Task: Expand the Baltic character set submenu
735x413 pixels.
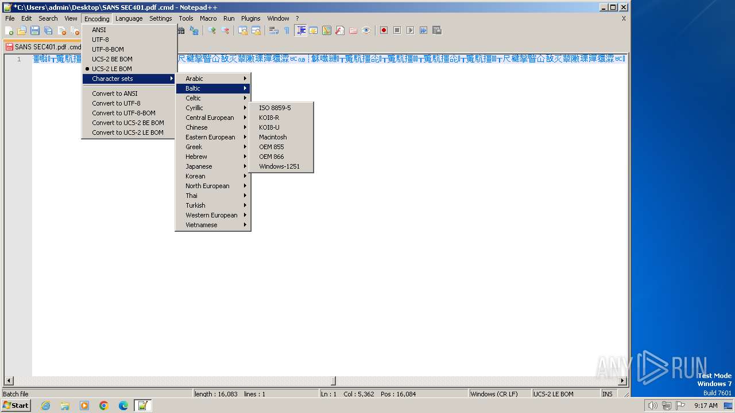Action: pos(212,88)
